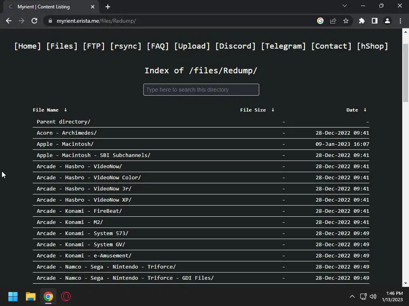
Task: Open the [Contact] page
Action: pyautogui.click(x=331, y=46)
